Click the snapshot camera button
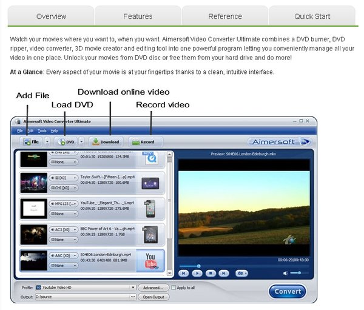 coord(241,274)
